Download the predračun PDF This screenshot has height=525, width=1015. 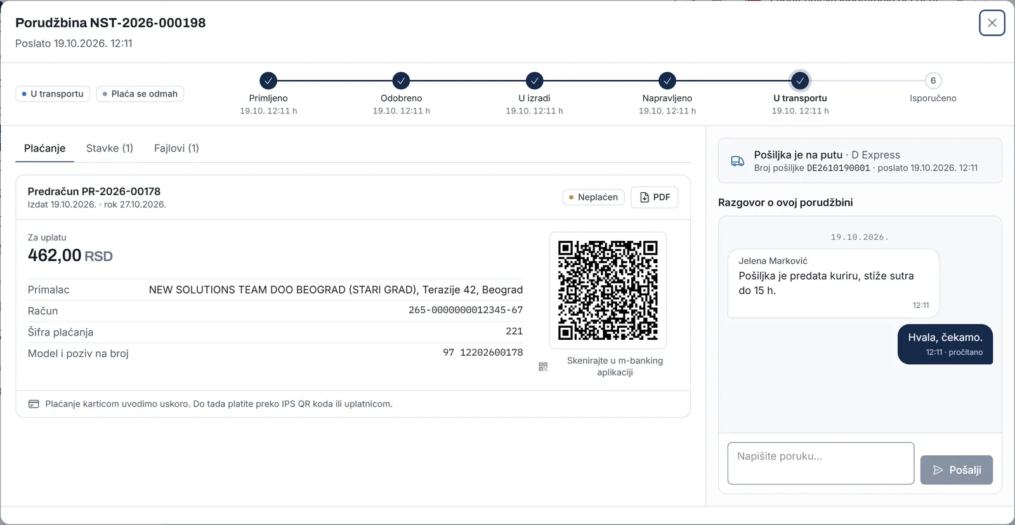pos(655,197)
